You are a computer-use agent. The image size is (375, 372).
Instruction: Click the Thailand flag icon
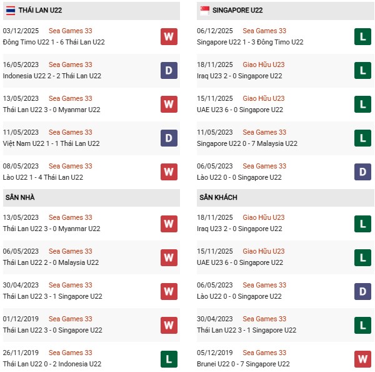10,10
